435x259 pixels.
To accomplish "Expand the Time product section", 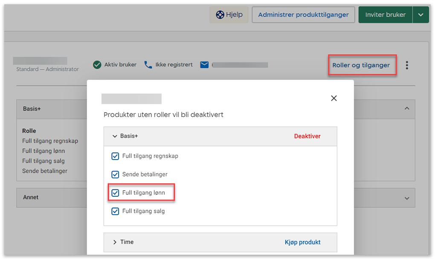I will point(115,242).
